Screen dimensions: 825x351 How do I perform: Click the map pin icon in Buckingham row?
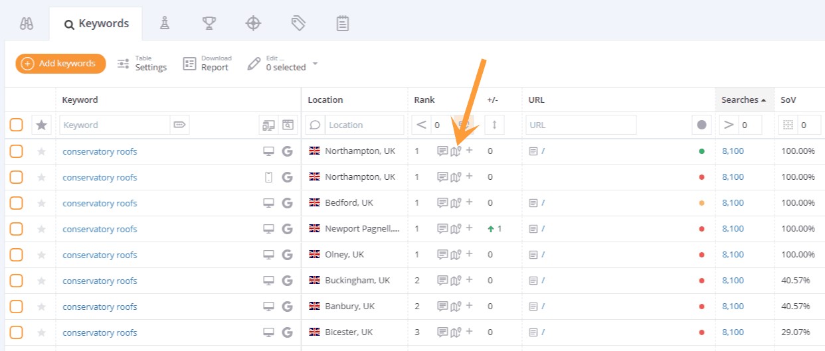coord(456,281)
